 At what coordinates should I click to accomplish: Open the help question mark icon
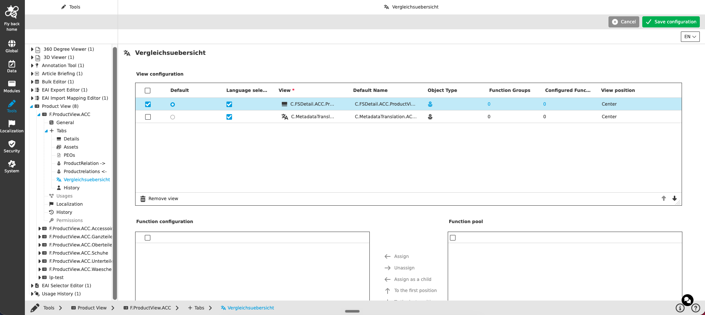[x=696, y=308]
